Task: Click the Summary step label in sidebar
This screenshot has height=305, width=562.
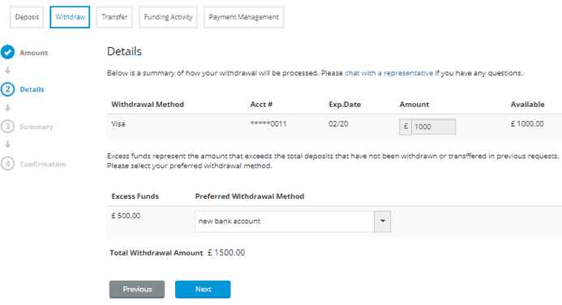Action: click(36, 127)
